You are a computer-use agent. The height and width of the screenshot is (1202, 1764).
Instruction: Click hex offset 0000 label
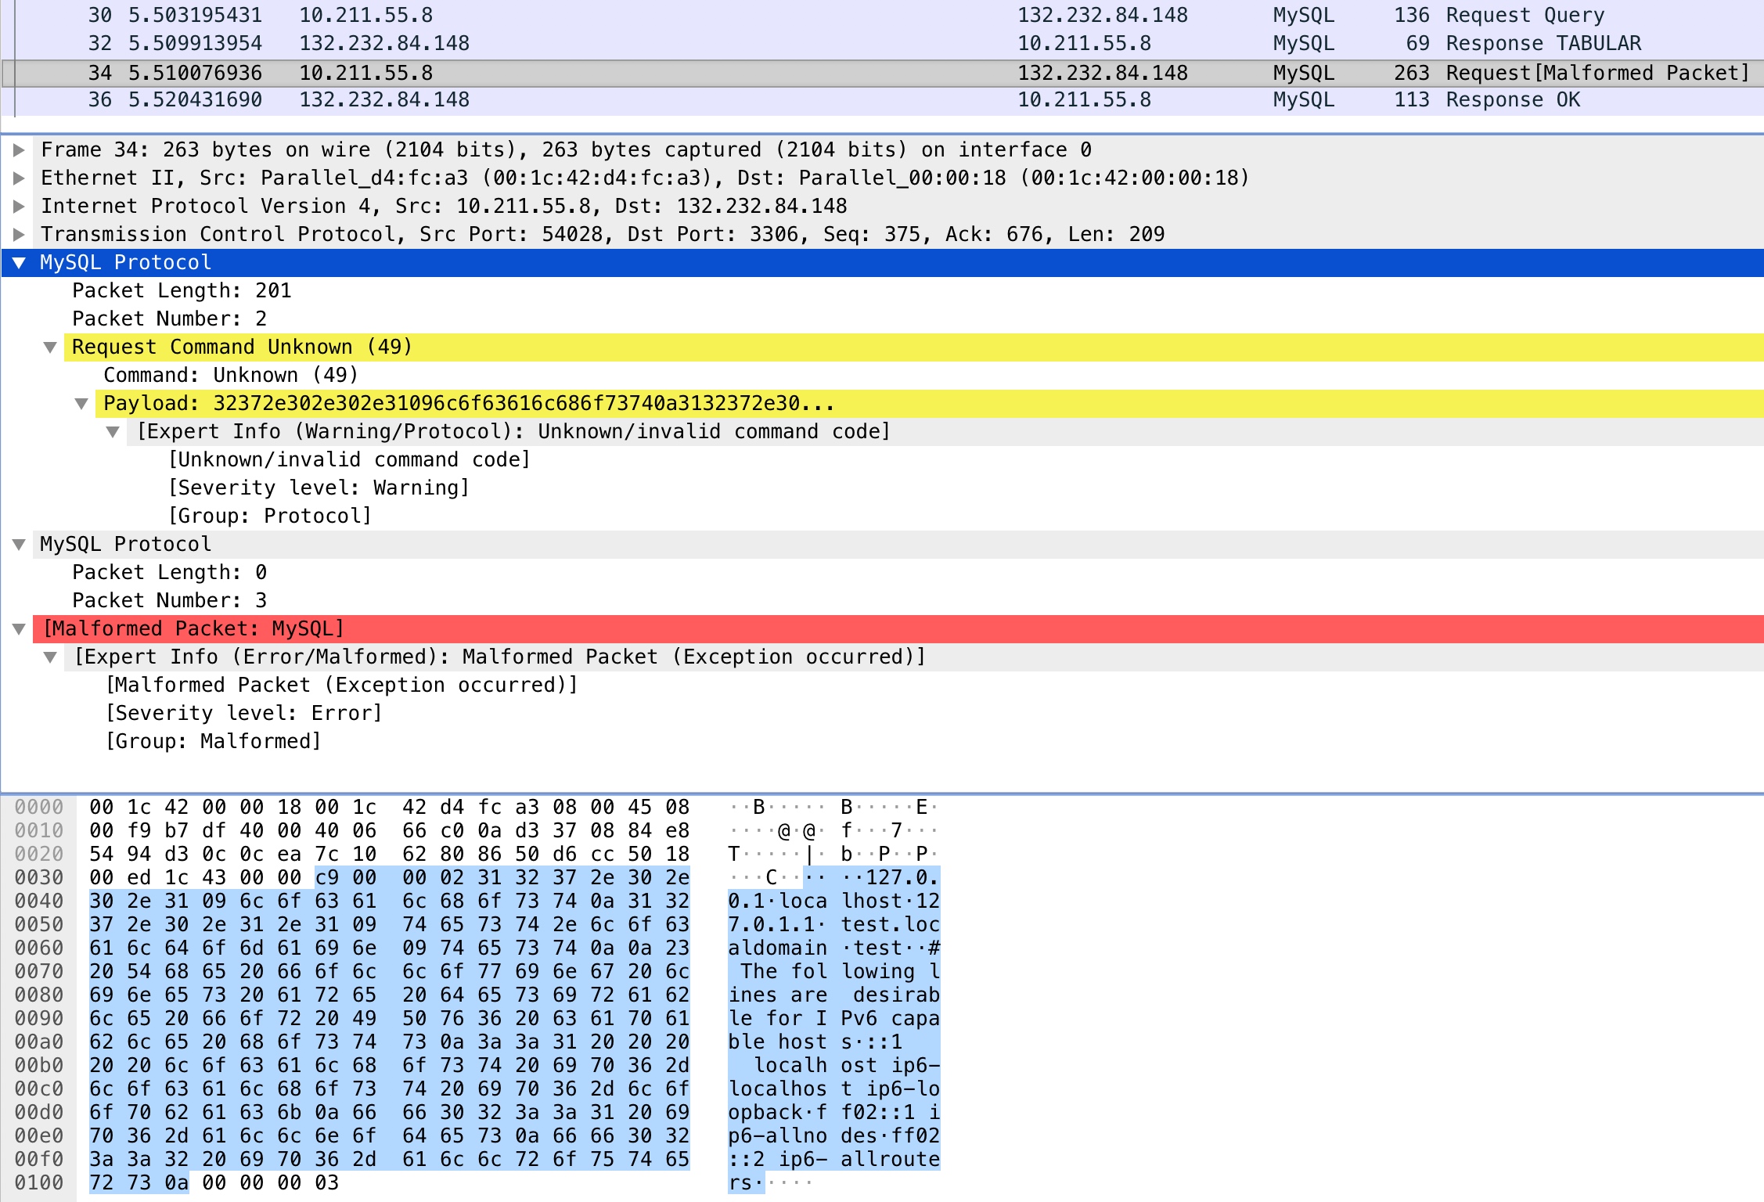point(39,807)
